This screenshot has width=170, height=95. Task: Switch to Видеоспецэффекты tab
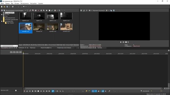pos(46,48)
